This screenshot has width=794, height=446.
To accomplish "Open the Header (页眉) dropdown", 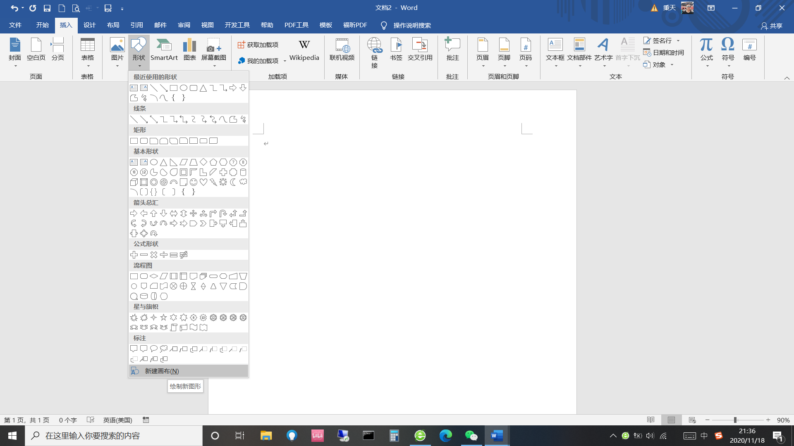I will (483, 52).
